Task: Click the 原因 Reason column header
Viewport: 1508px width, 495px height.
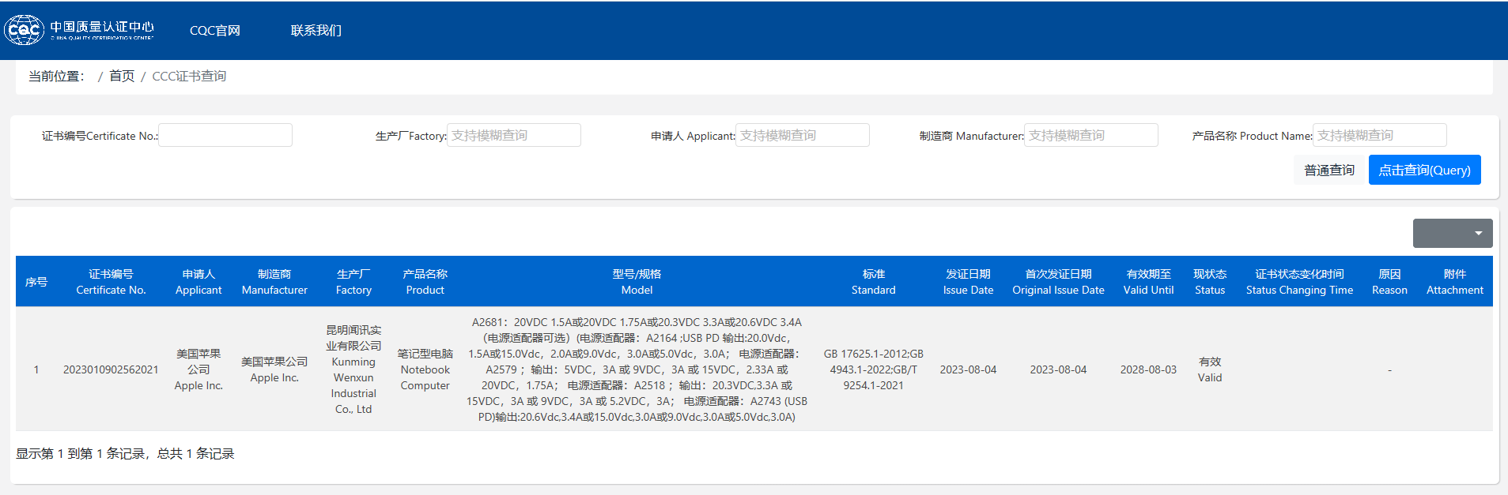Action: point(1389,282)
